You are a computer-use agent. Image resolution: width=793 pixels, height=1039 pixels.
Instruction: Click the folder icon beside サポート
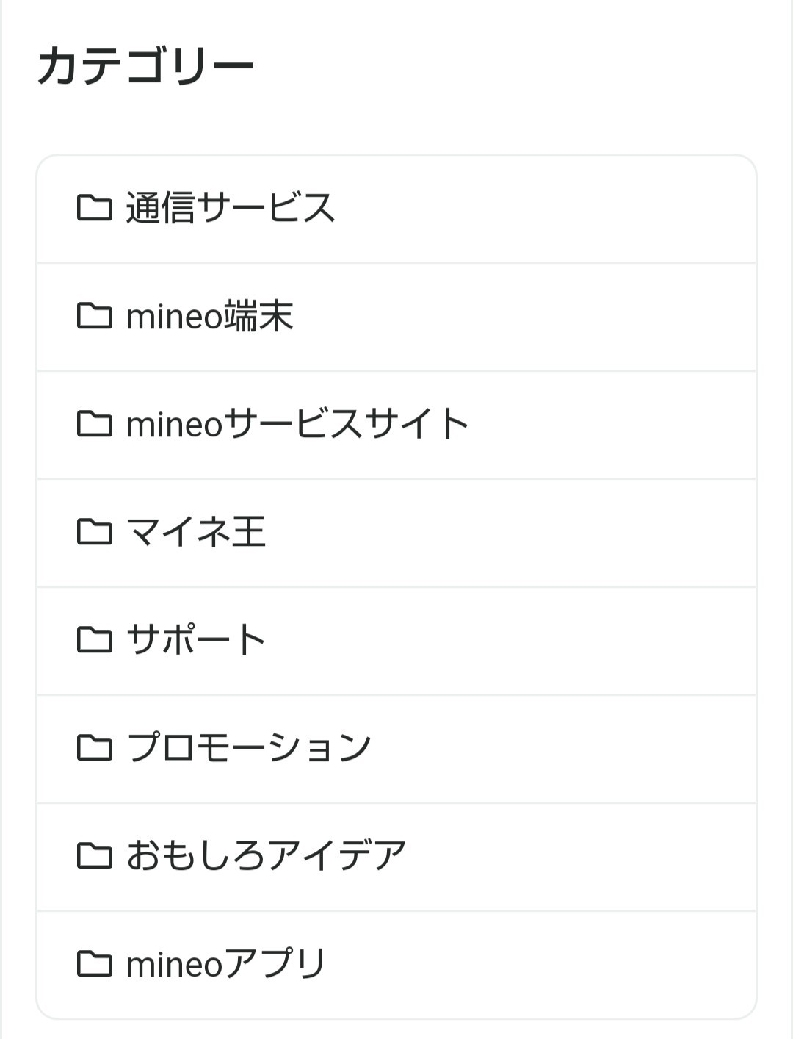tap(94, 640)
